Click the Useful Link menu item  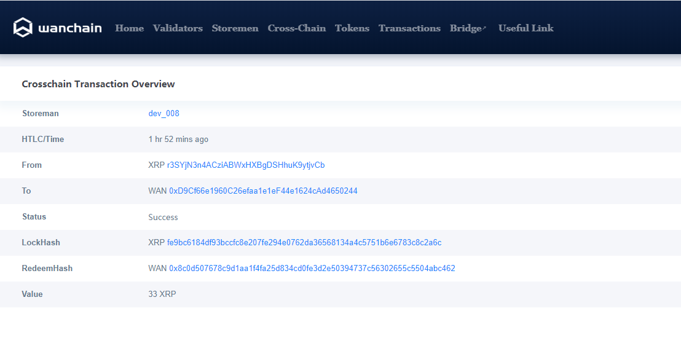[x=526, y=28]
